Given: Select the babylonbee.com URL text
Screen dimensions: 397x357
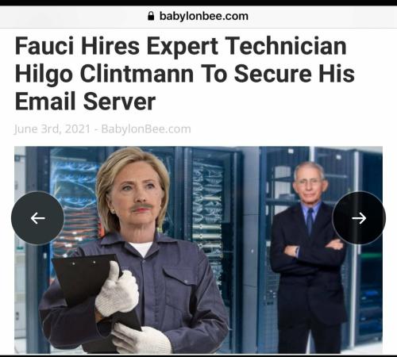Looking at the screenshot, I should (204, 16).
